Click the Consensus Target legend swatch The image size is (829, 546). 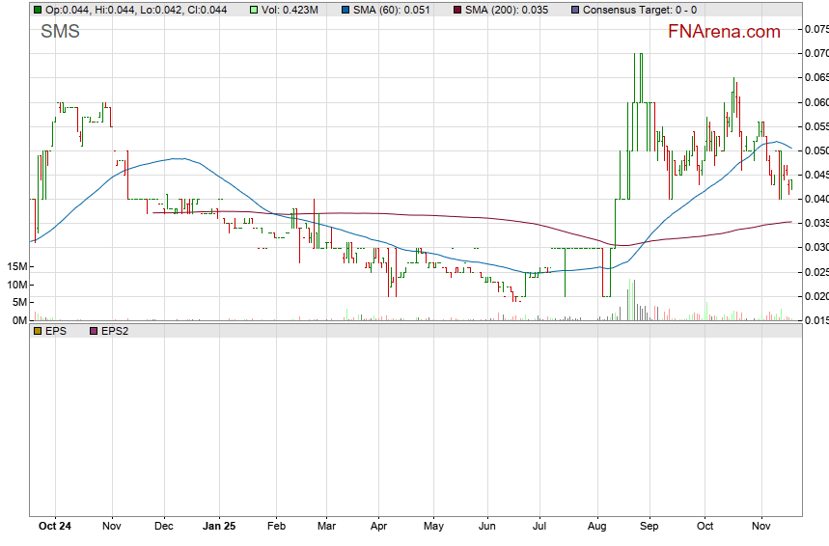click(x=576, y=10)
